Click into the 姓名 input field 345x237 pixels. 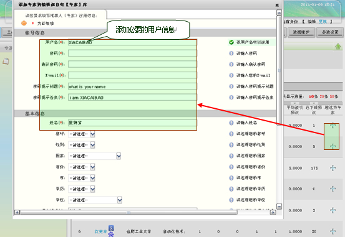[x=132, y=123]
